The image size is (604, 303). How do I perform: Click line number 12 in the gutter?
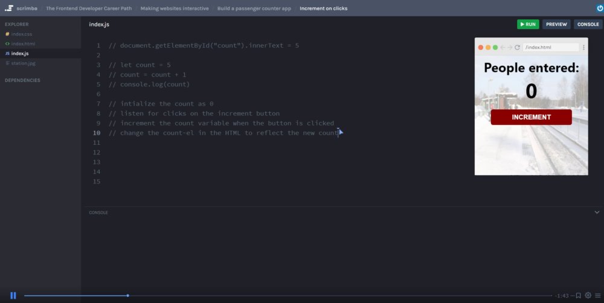(x=96, y=152)
